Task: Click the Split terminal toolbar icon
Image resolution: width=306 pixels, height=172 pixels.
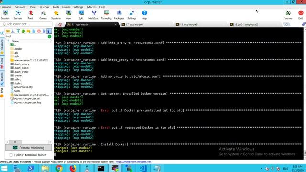Action: click(x=81, y=15)
